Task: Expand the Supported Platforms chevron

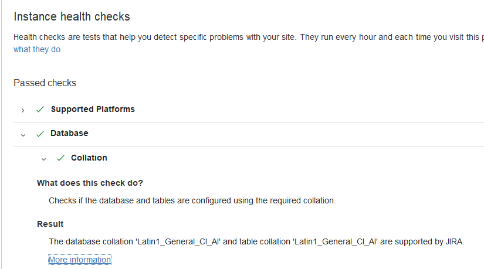Action: click(x=23, y=110)
